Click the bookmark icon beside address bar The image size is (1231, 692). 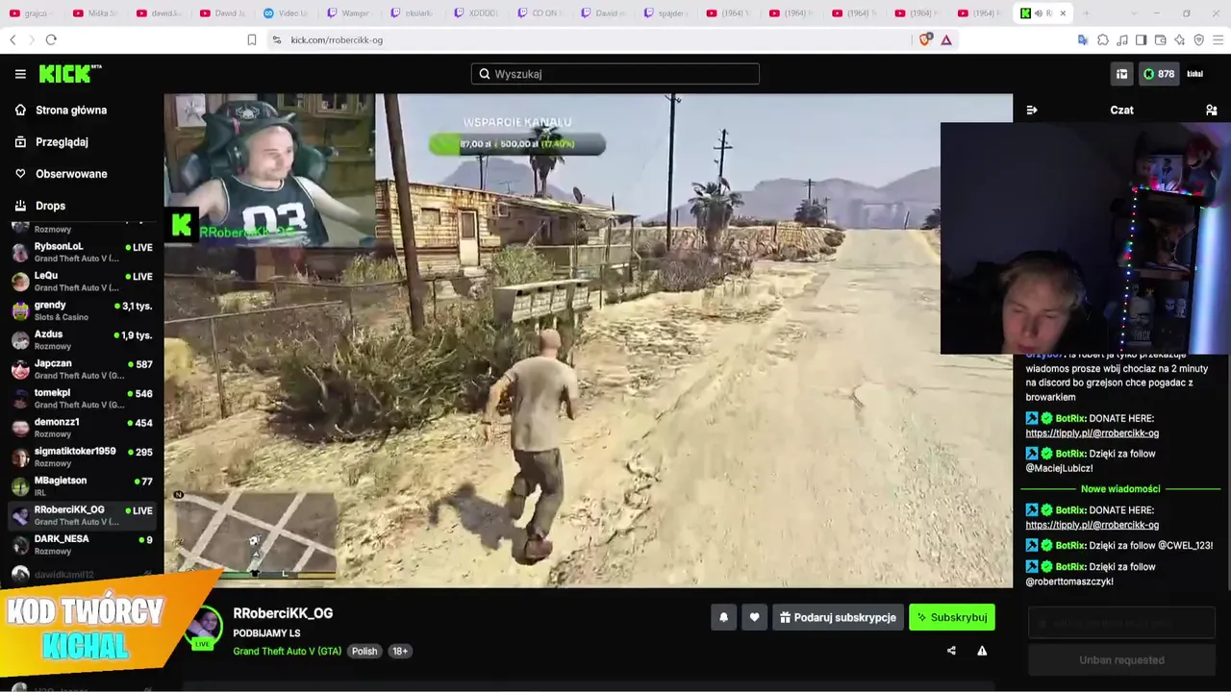point(252,39)
